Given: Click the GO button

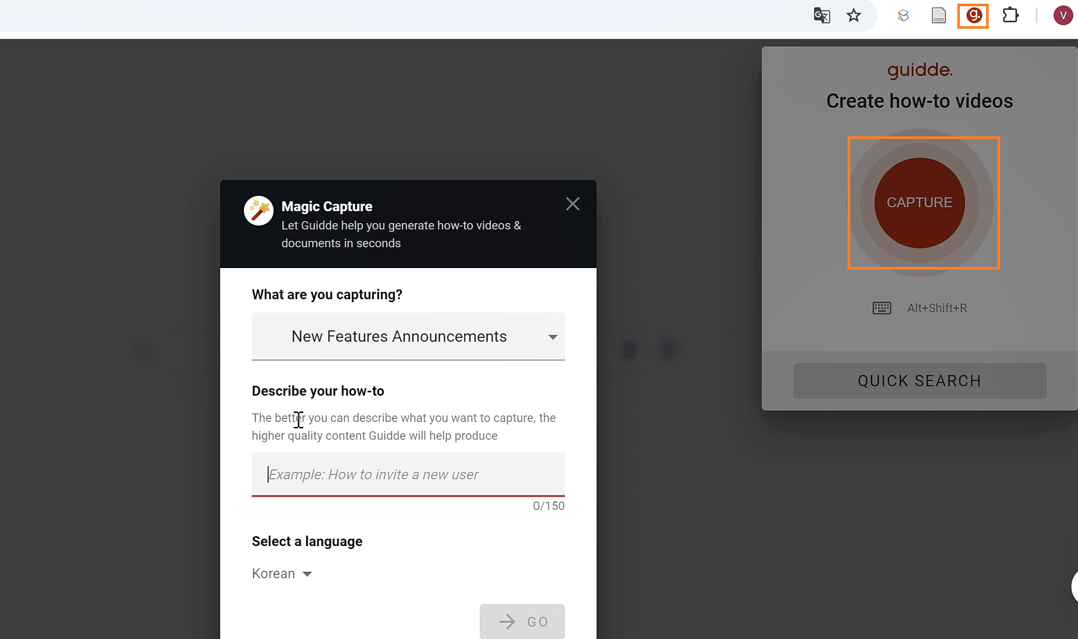Looking at the screenshot, I should [522, 621].
